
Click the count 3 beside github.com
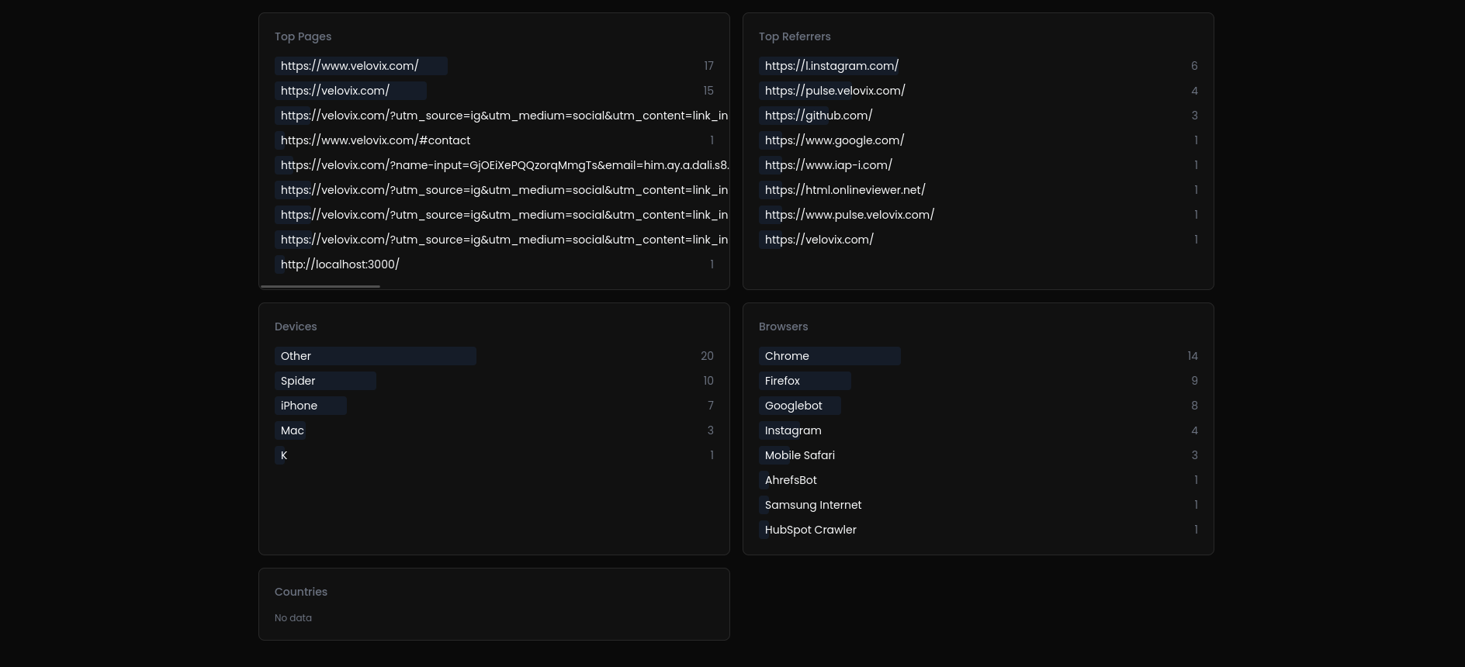tap(1194, 116)
